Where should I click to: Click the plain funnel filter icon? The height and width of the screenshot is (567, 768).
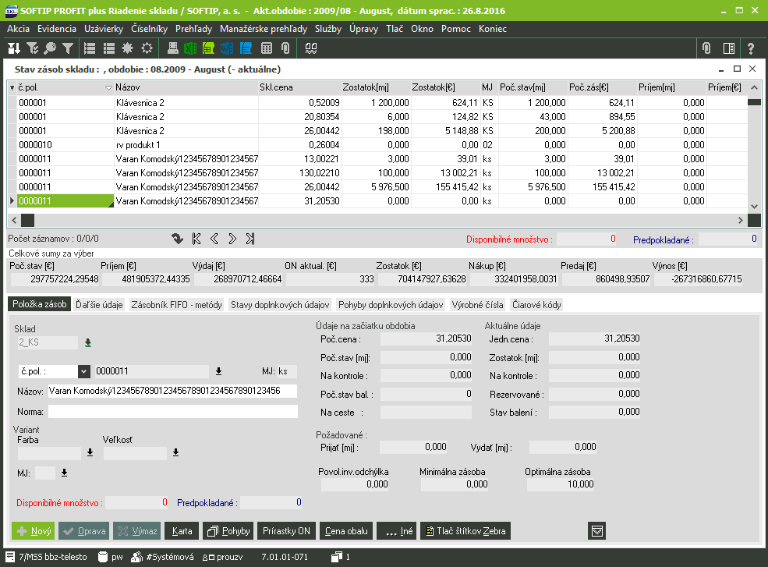pyautogui.click(x=68, y=48)
